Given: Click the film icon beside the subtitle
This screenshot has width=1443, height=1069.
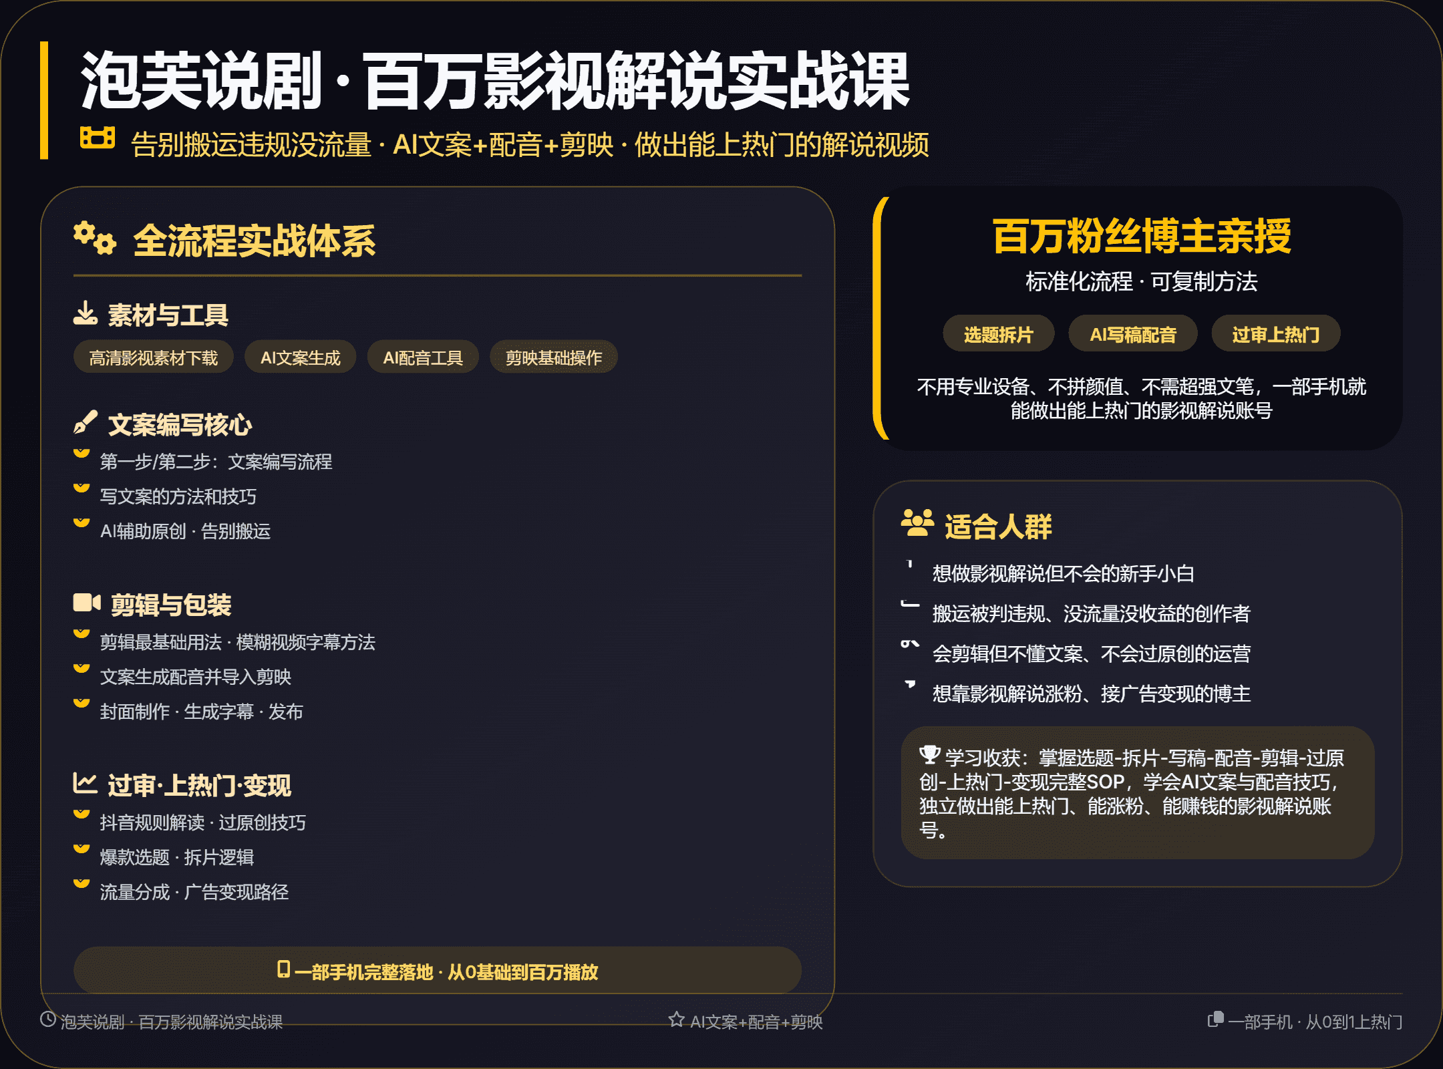Looking at the screenshot, I should [x=98, y=138].
